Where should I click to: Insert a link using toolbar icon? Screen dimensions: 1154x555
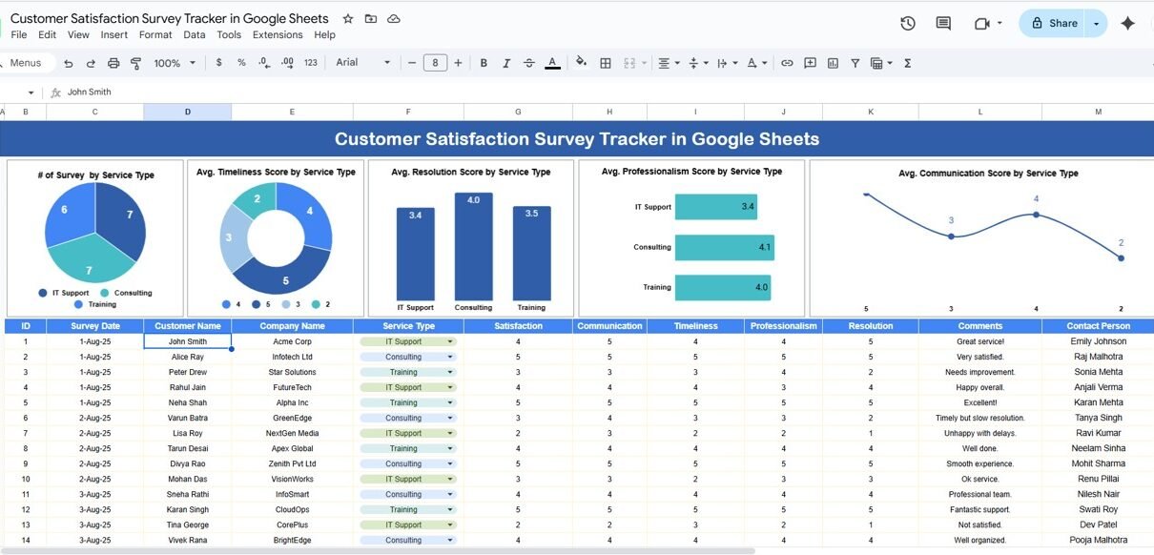pos(787,63)
